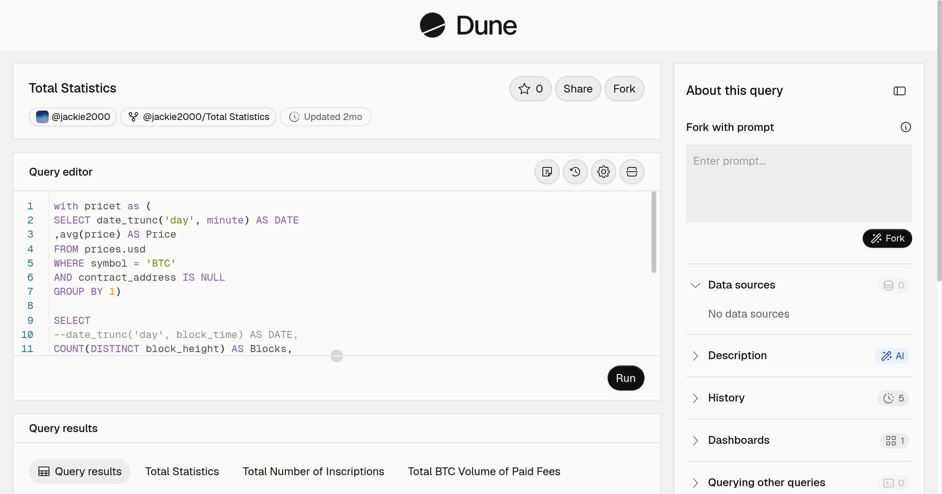Collapse the Data sources section
Image resolution: width=942 pixels, height=494 pixels.
(x=695, y=285)
